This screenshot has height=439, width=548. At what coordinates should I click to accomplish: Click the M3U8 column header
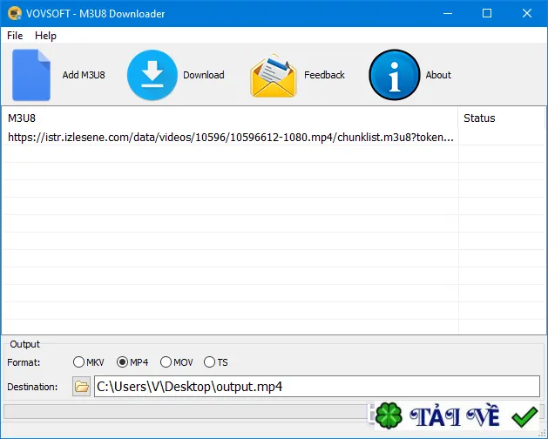pyautogui.click(x=230, y=118)
